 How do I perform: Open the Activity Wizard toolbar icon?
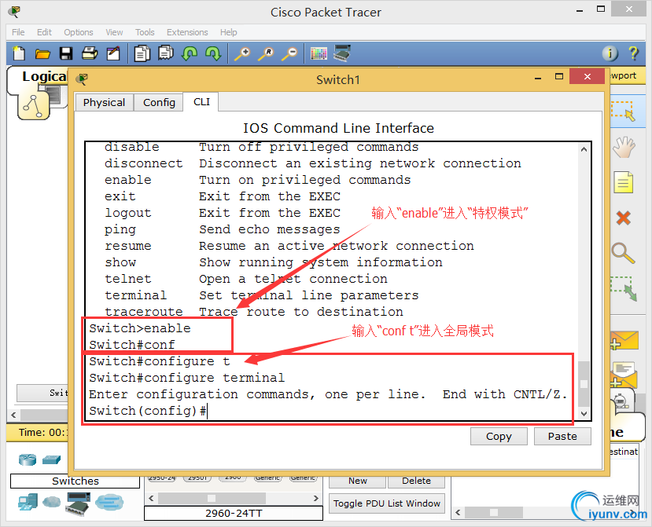[112, 53]
